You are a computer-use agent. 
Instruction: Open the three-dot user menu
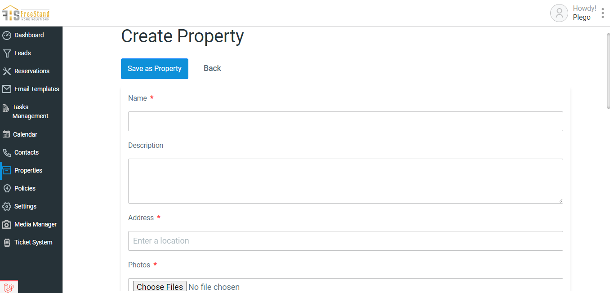[x=602, y=13]
